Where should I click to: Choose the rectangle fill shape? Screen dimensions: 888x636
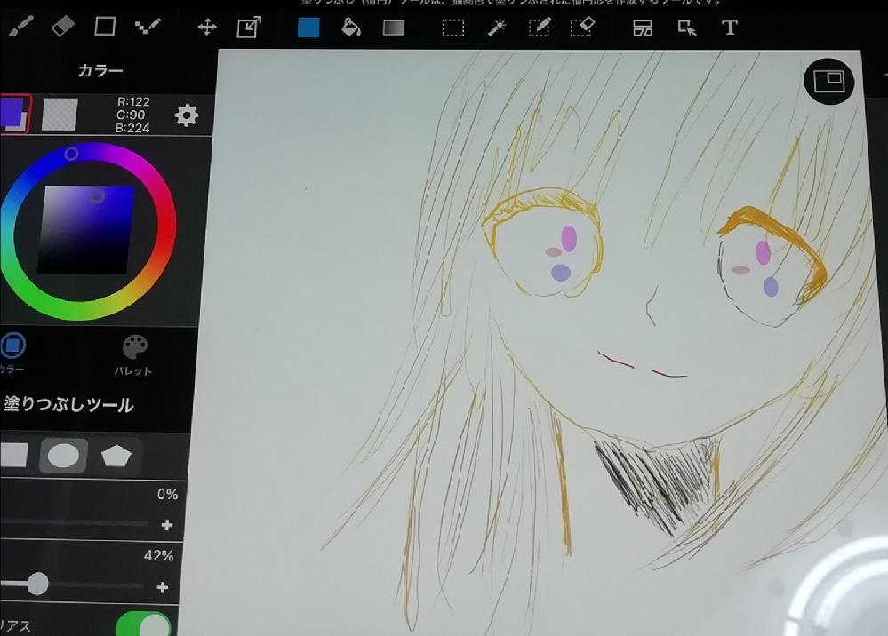pyautogui.click(x=13, y=455)
